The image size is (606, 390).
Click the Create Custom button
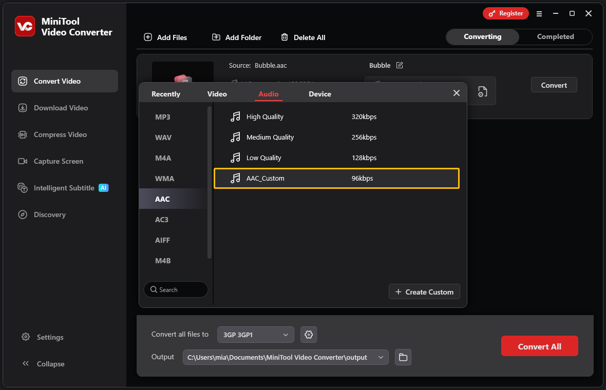click(x=424, y=292)
